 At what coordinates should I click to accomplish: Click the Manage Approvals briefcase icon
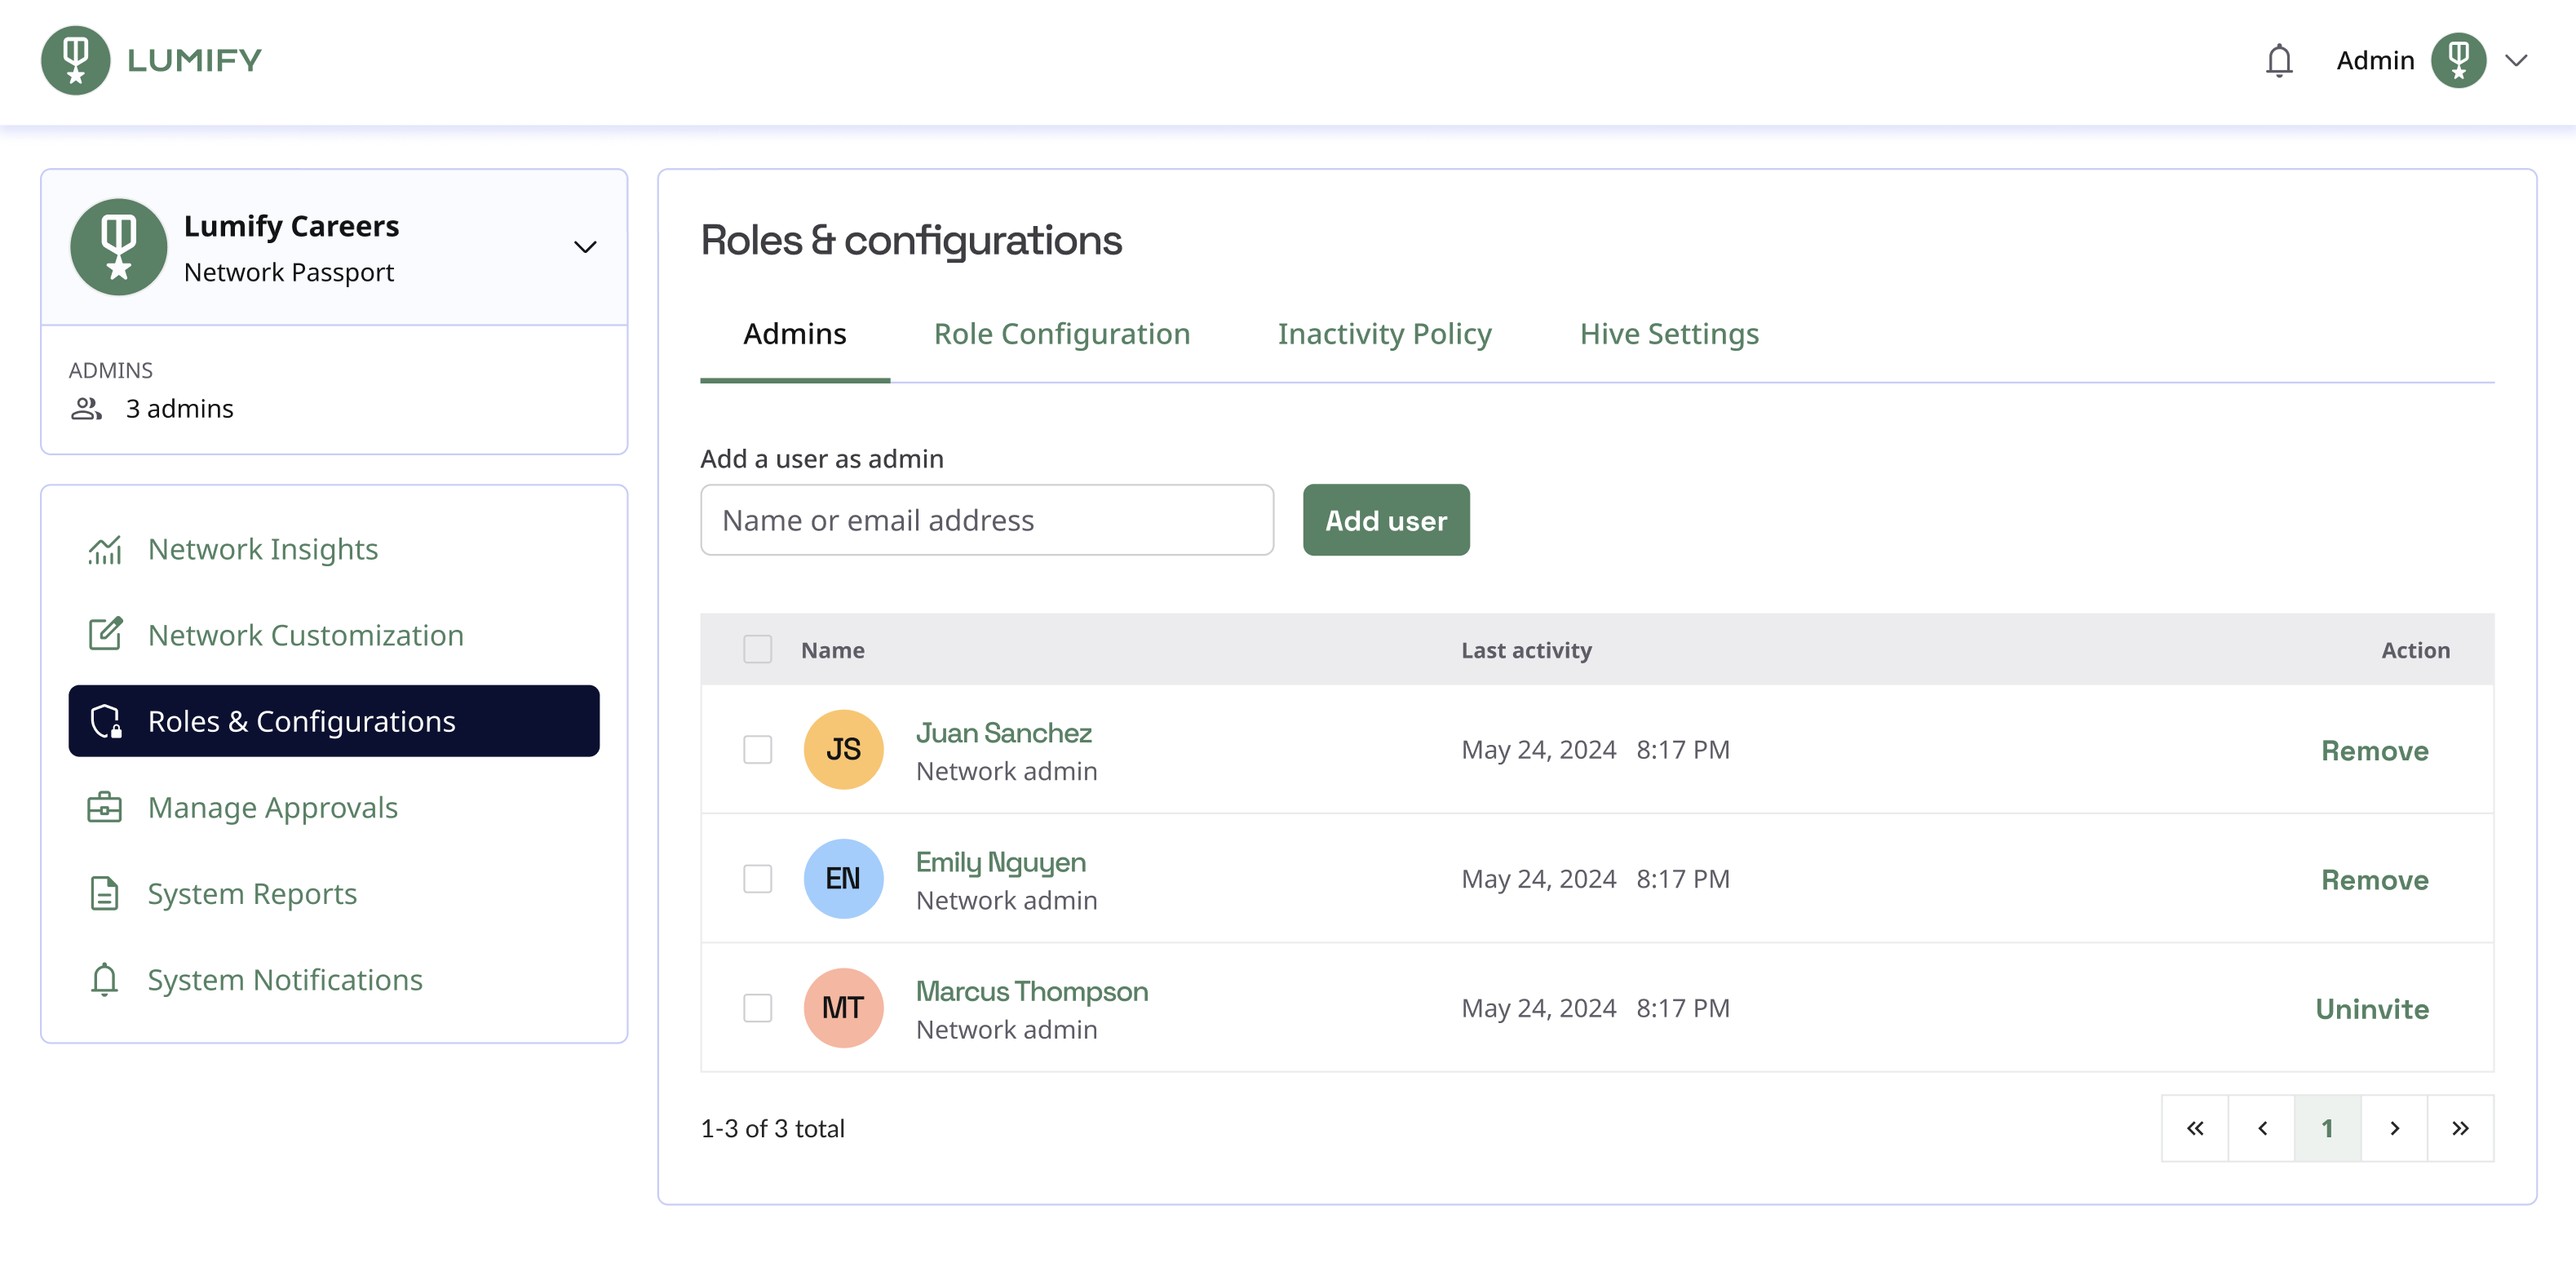click(105, 807)
